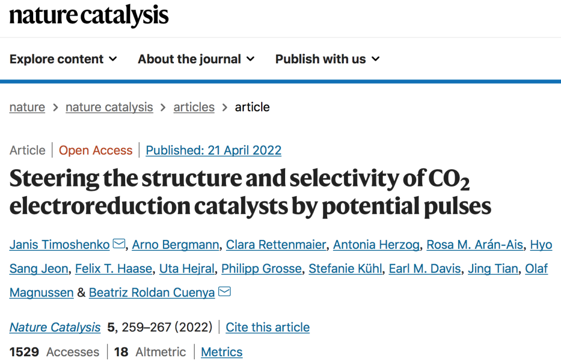Screen dimensions: 561x364
Task: Open the About the journal dropdown
Action: coord(196,59)
